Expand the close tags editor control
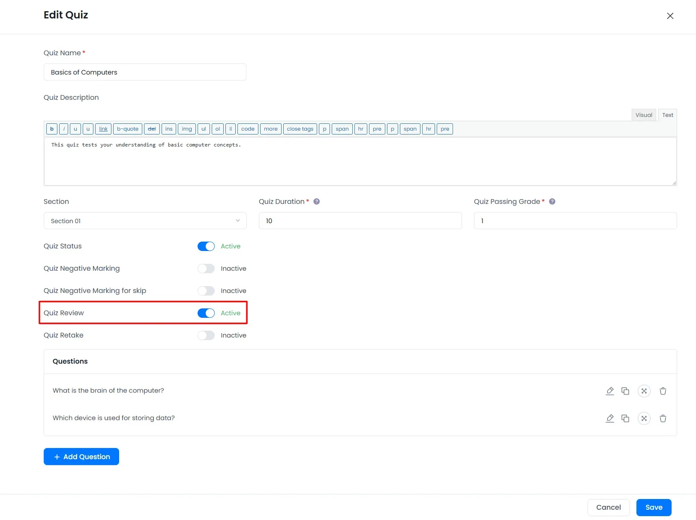The image size is (696, 520). point(300,129)
